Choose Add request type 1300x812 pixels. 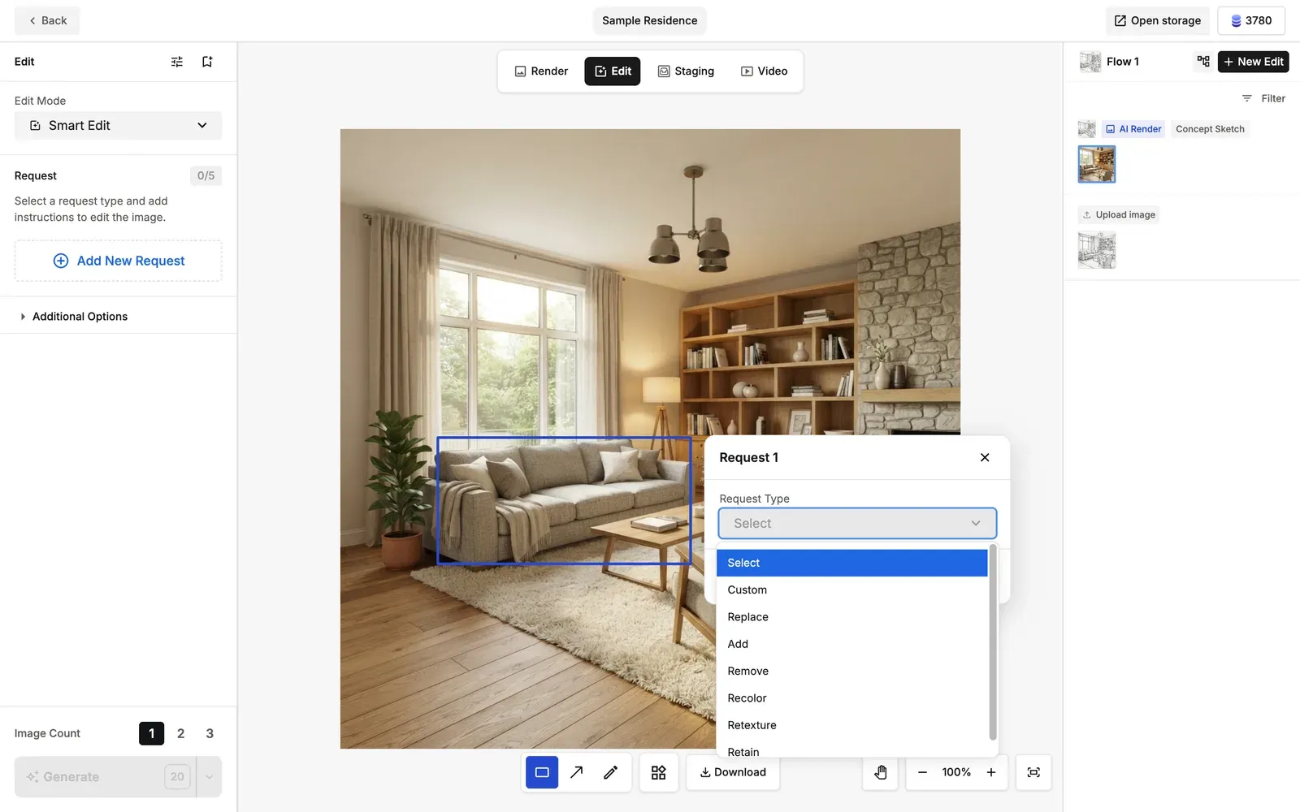pyautogui.click(x=851, y=644)
